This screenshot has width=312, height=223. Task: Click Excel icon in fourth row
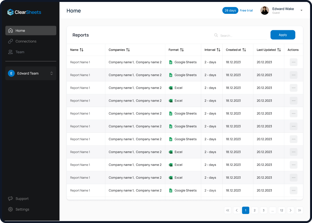coord(170,101)
